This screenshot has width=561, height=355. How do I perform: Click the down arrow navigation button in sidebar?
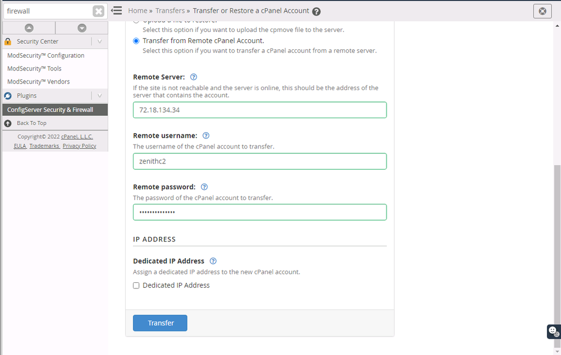(x=82, y=28)
